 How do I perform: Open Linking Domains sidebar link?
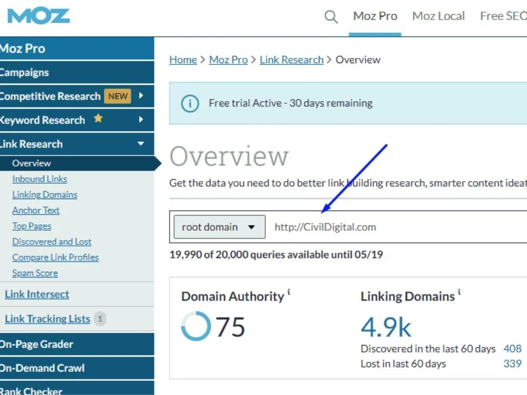click(45, 195)
